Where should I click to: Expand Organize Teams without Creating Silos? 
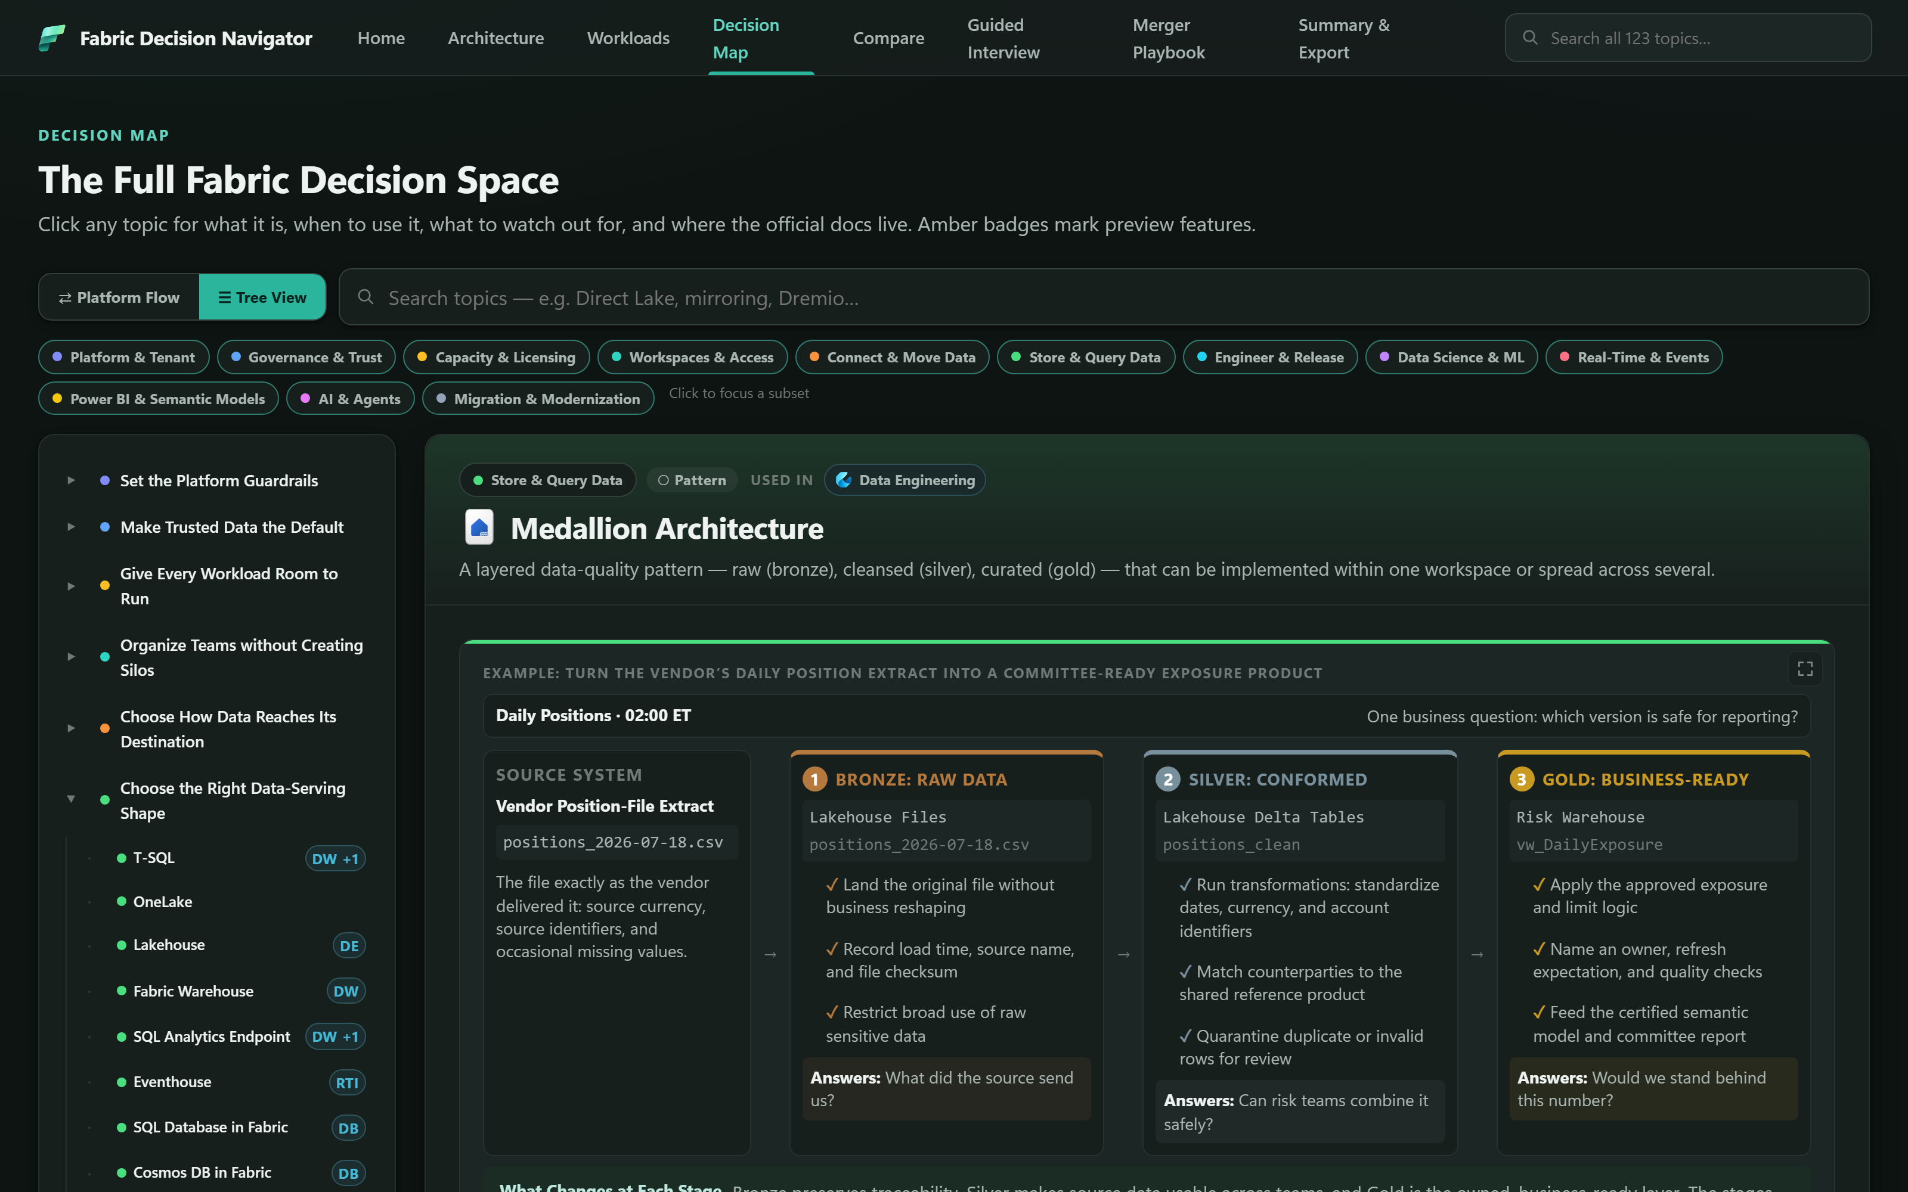pyautogui.click(x=71, y=657)
